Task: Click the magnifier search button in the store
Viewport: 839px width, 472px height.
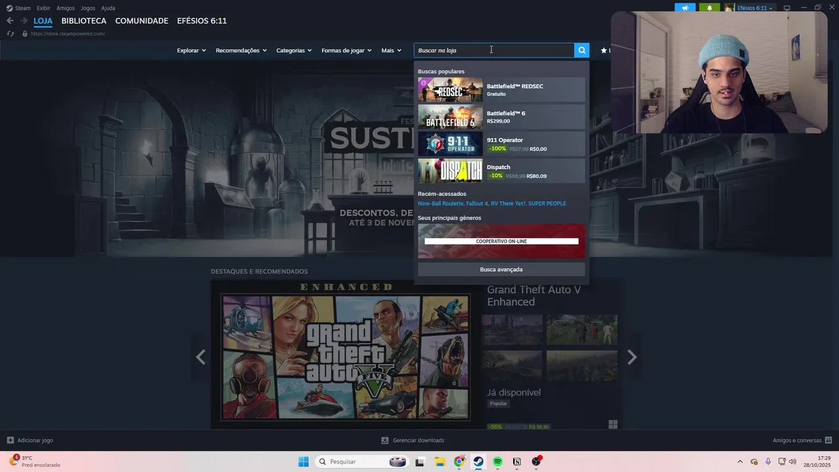Action: pyautogui.click(x=581, y=50)
